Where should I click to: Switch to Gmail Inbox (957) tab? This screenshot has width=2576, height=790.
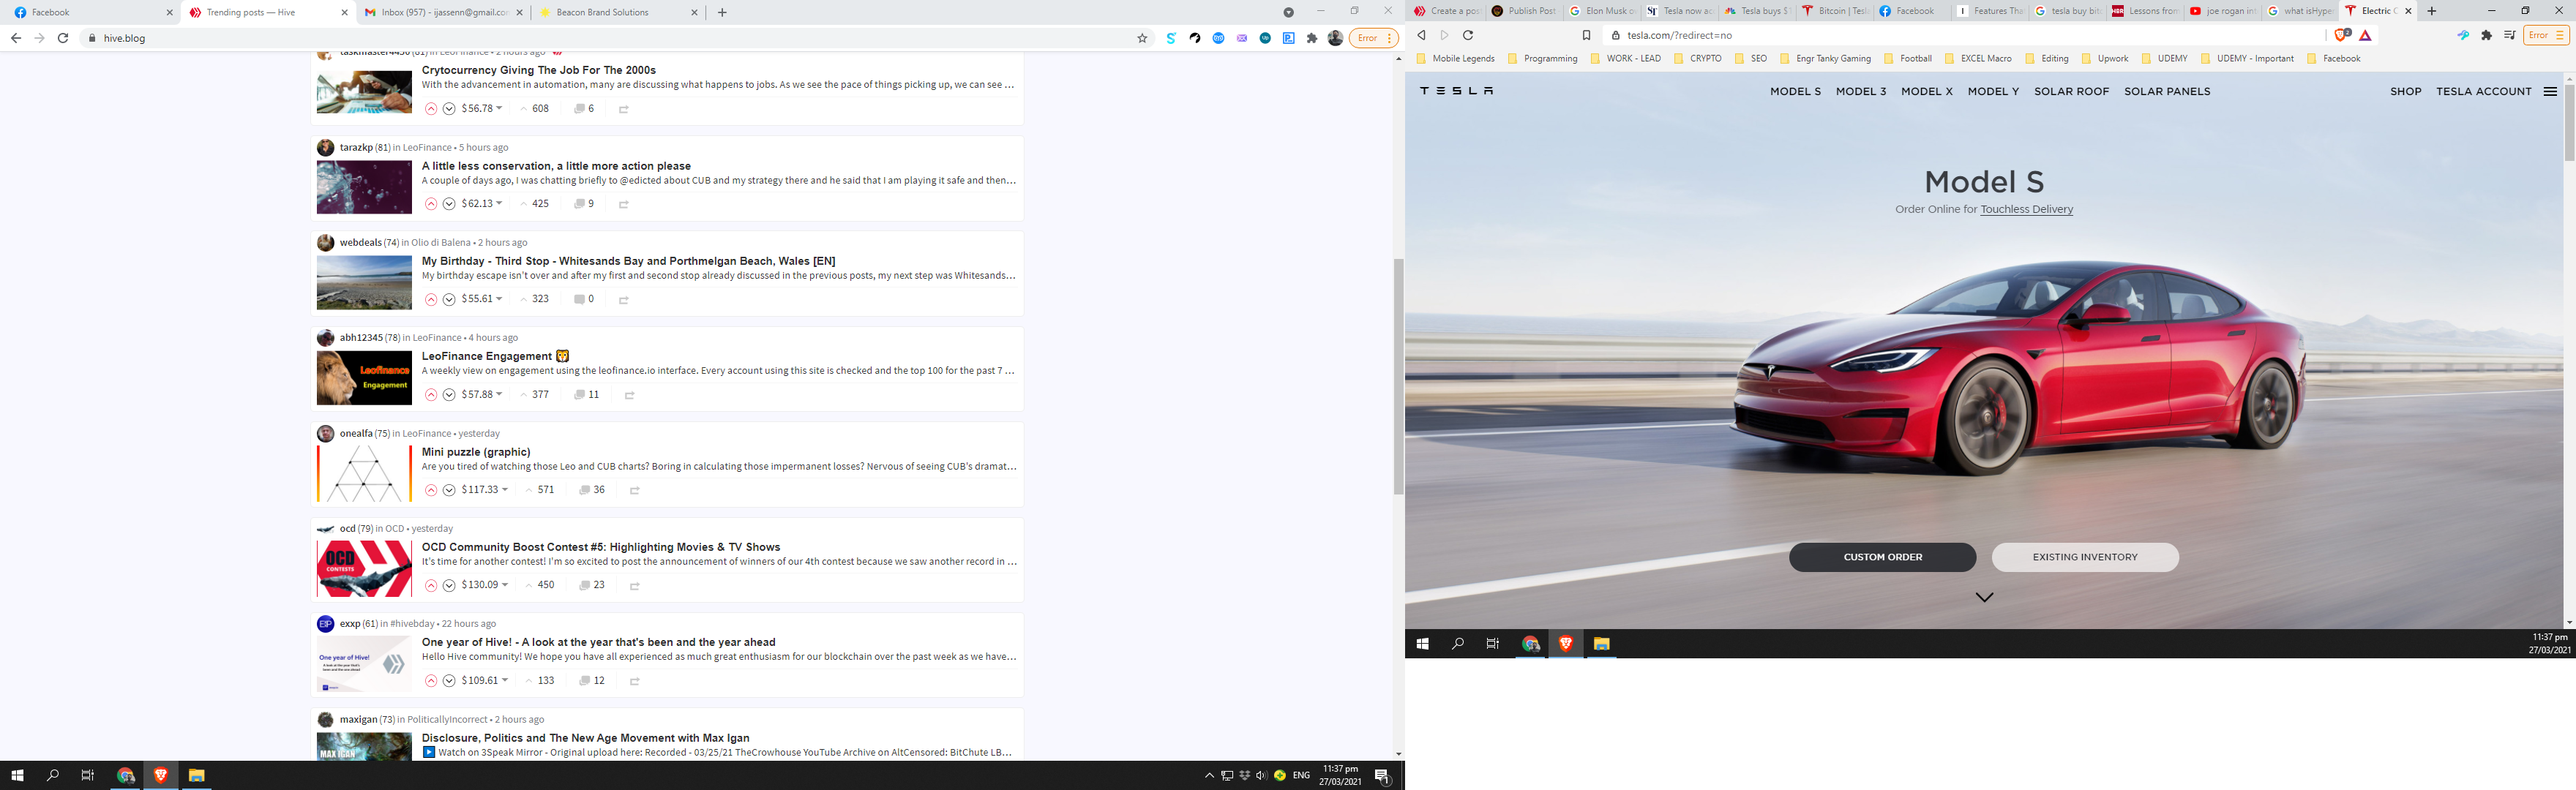coord(442,12)
